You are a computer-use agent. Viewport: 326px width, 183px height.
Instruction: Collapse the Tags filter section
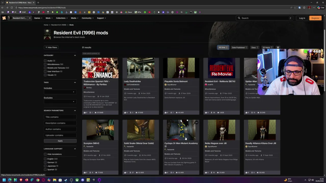pos(75,82)
